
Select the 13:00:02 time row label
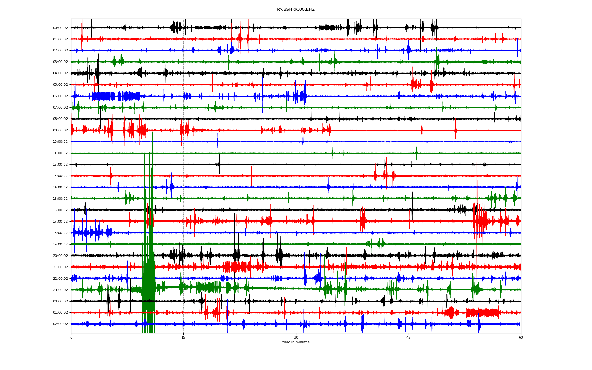60,176
